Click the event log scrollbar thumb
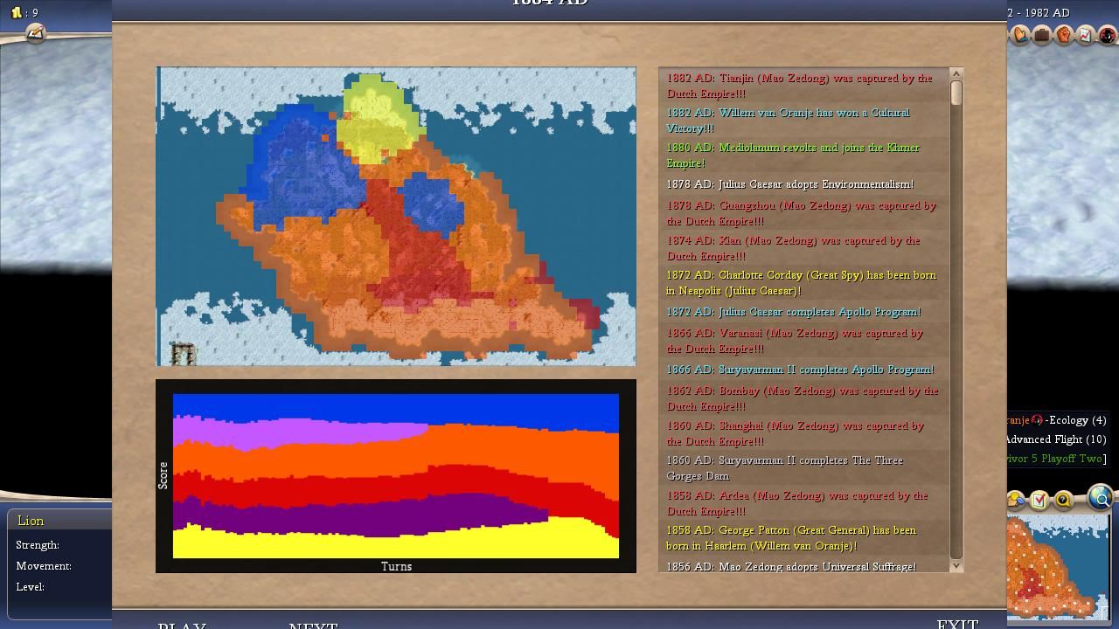The image size is (1119, 629). tap(956, 93)
